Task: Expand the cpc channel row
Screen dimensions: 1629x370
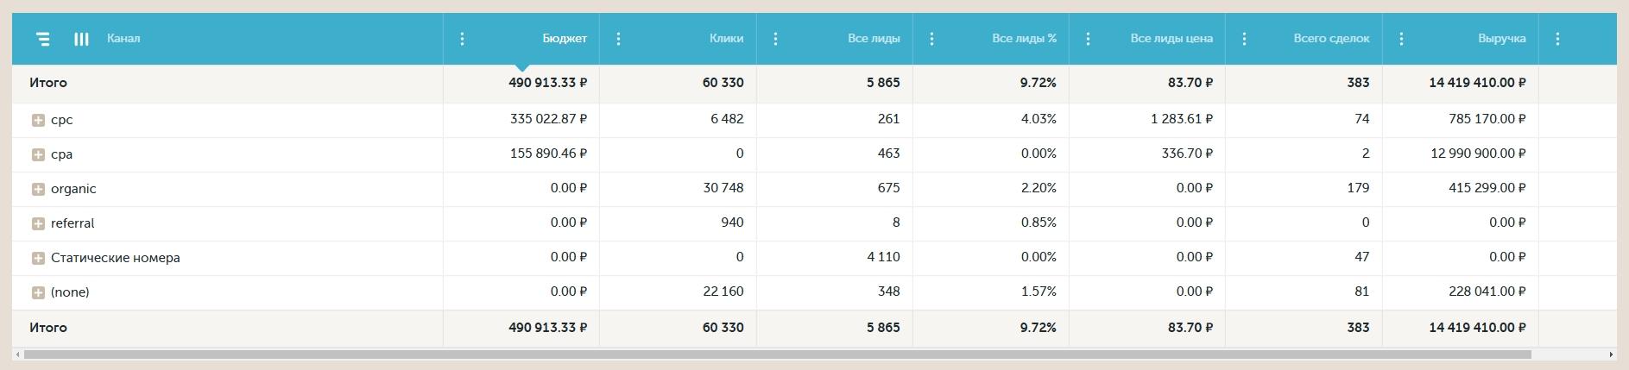Action: pyautogui.click(x=38, y=120)
